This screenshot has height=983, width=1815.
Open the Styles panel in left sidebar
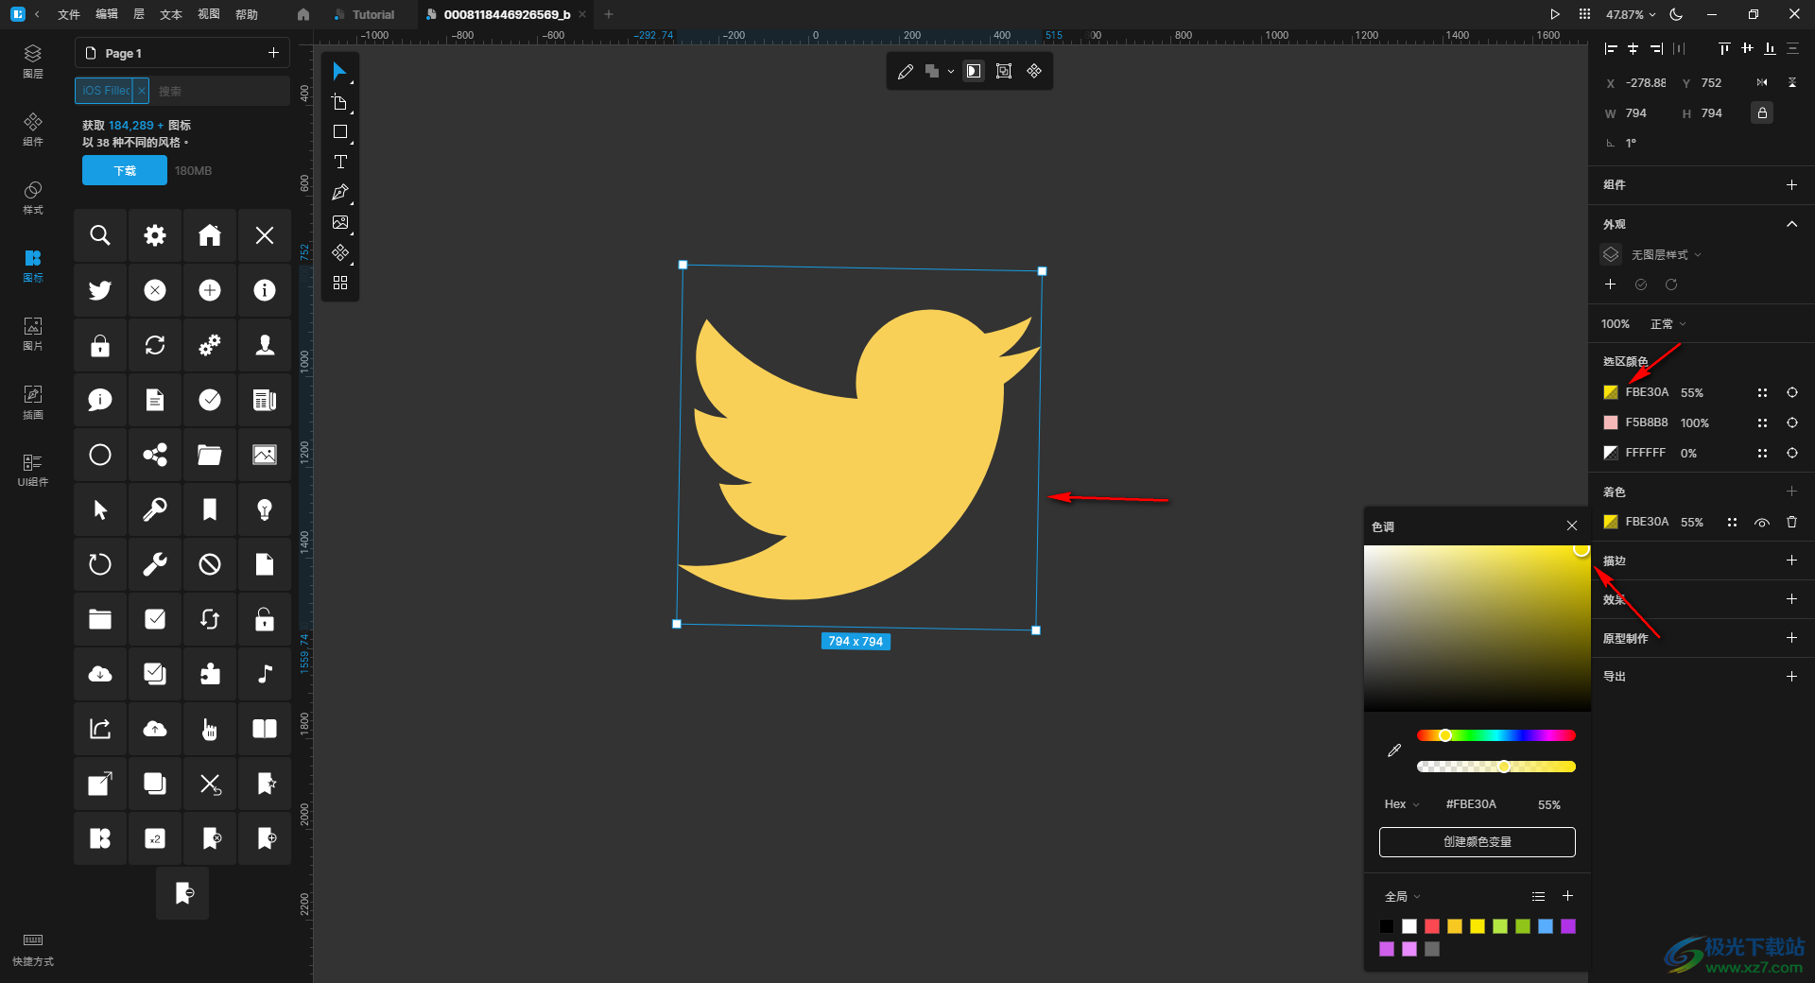(x=33, y=198)
